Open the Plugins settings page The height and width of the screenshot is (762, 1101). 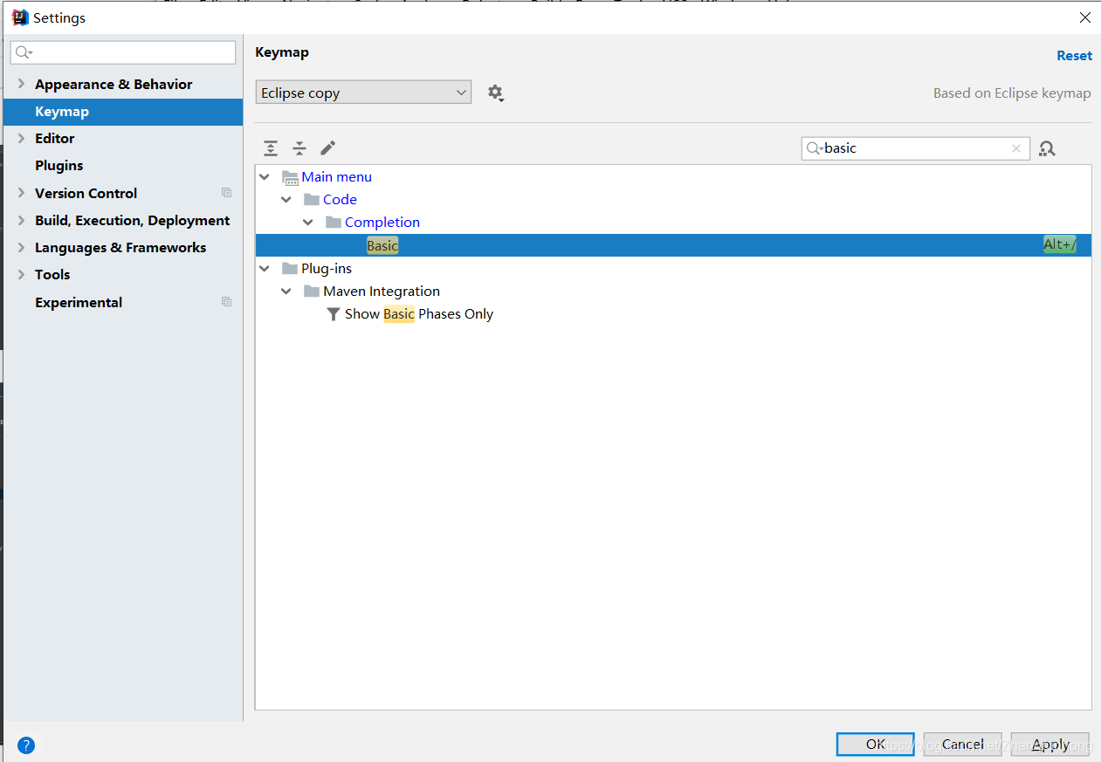[x=59, y=166]
